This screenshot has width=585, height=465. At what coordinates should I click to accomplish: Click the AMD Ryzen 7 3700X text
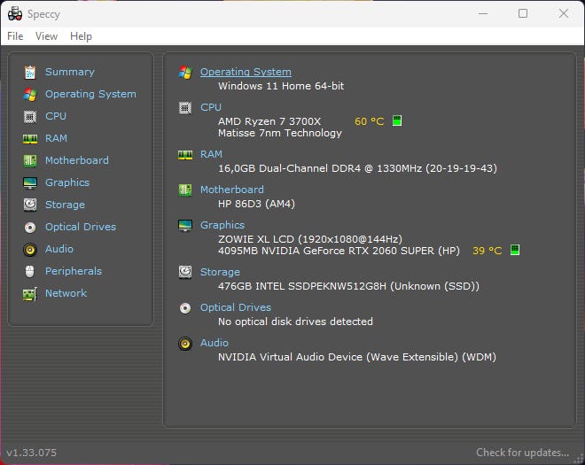pyautogui.click(x=269, y=121)
